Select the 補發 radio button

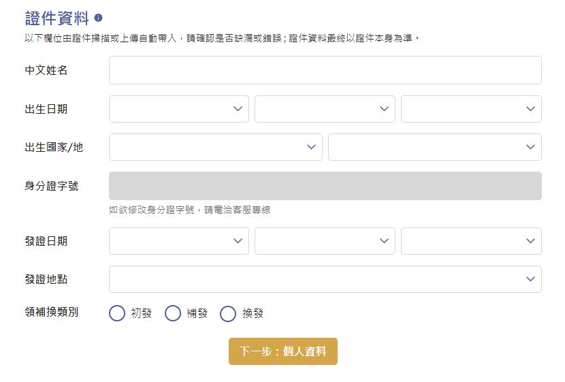coord(173,313)
